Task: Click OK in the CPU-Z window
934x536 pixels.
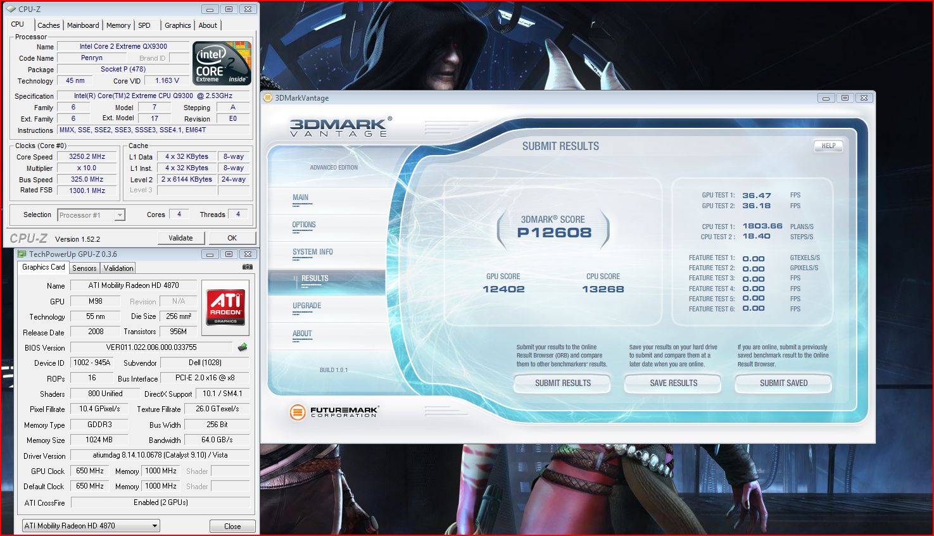Action: click(x=232, y=238)
